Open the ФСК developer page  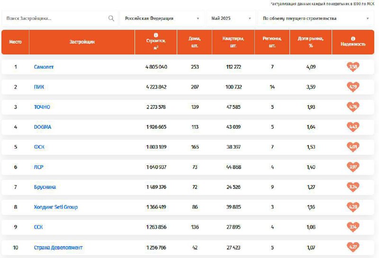(x=39, y=147)
